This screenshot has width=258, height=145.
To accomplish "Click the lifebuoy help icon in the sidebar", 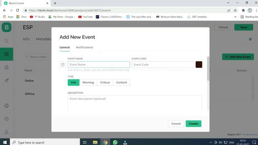I will [6, 106].
